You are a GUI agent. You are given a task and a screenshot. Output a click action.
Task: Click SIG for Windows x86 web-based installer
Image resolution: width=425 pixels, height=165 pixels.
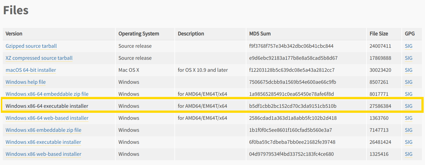click(x=408, y=154)
